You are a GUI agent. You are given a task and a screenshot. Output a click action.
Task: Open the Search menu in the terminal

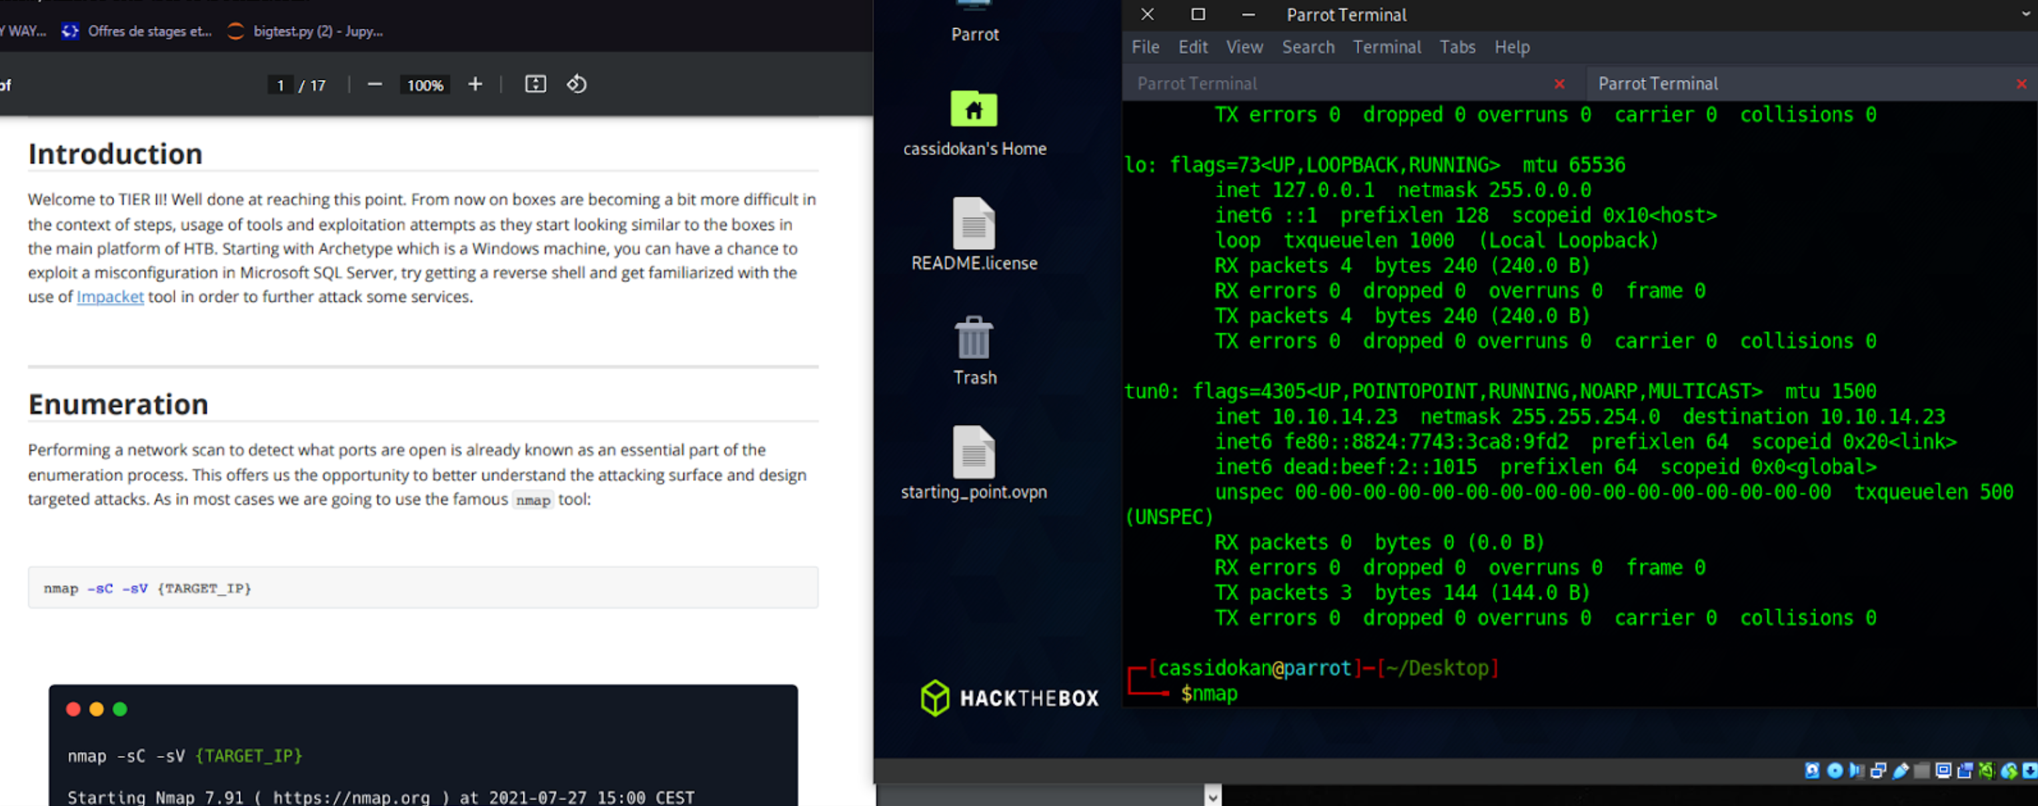(x=1308, y=47)
